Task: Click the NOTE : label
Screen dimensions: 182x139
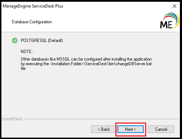Action: [27, 52]
